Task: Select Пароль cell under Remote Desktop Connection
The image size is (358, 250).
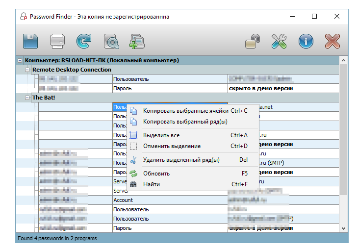Action: (x=170, y=88)
